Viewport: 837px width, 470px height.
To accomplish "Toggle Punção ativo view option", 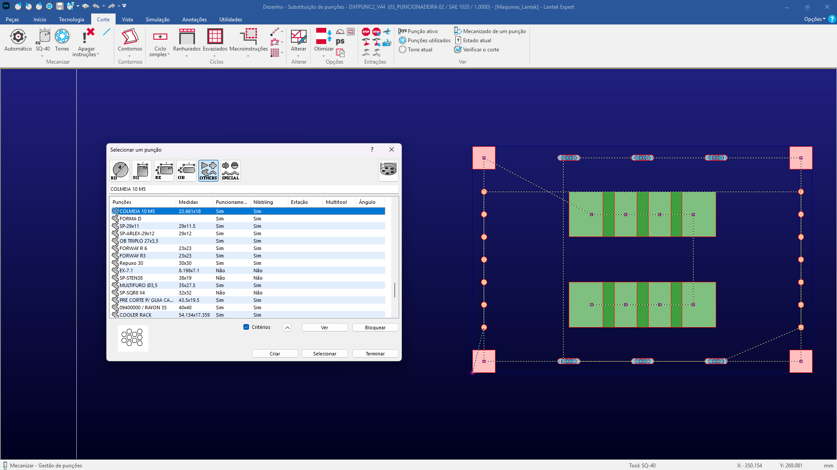I will 418,31.
